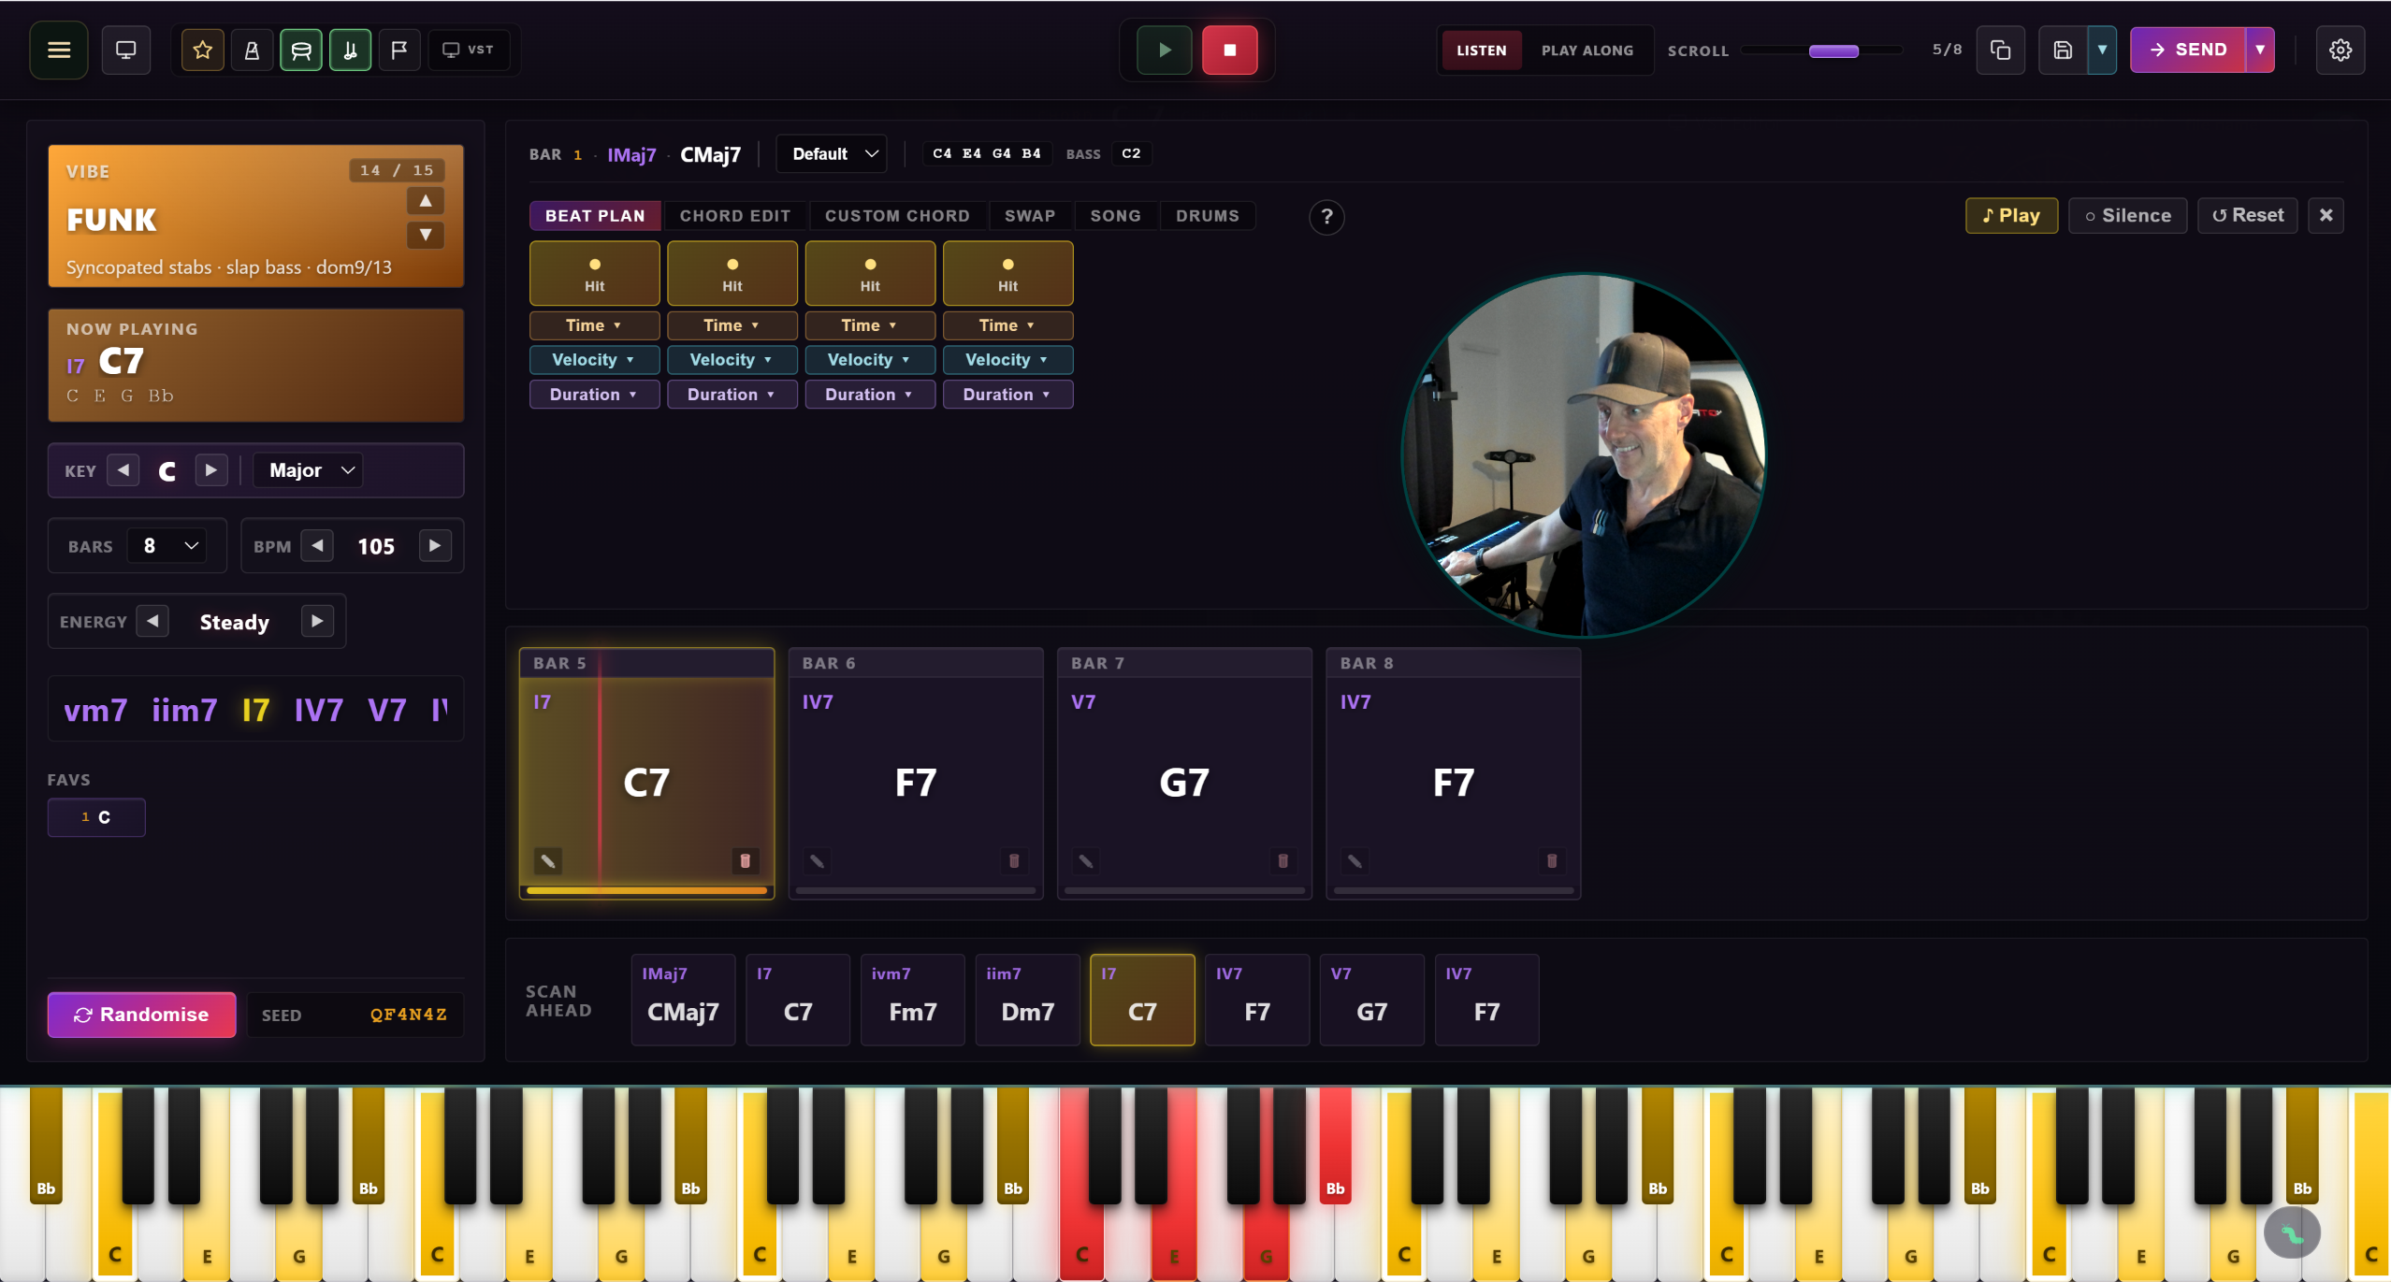Open the SEND options dropdown arrow

[x=2260, y=50]
